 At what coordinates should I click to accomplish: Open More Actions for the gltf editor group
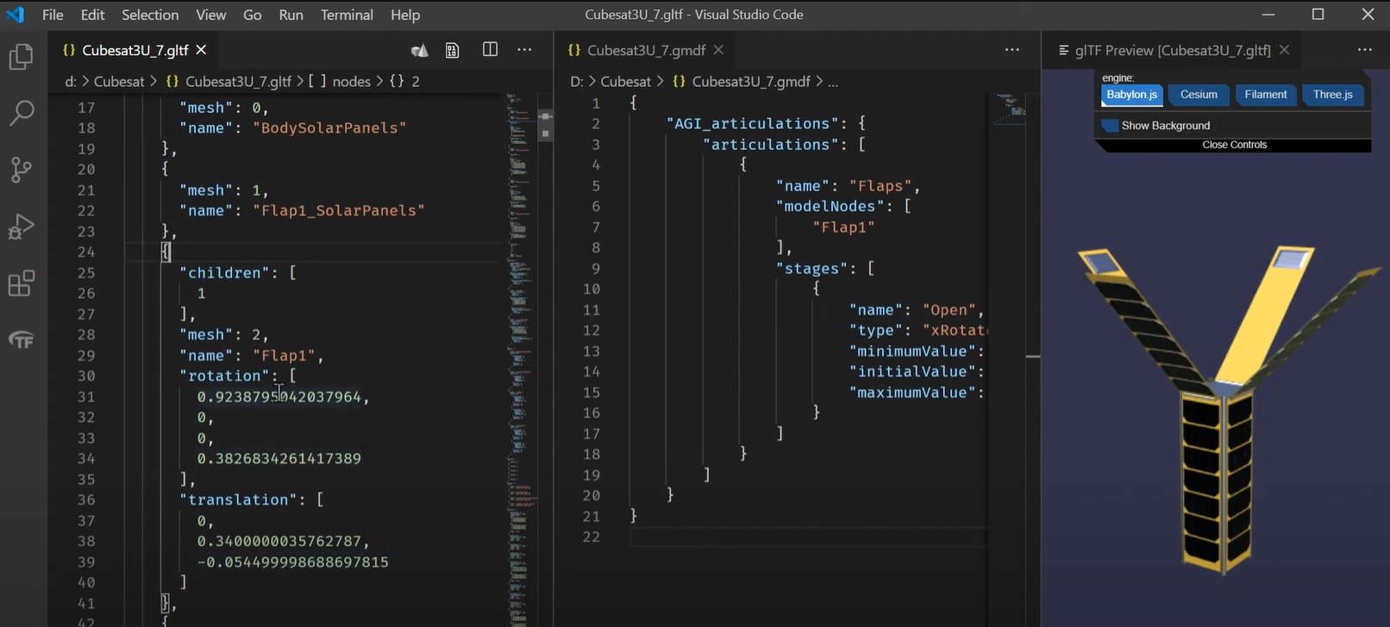524,50
